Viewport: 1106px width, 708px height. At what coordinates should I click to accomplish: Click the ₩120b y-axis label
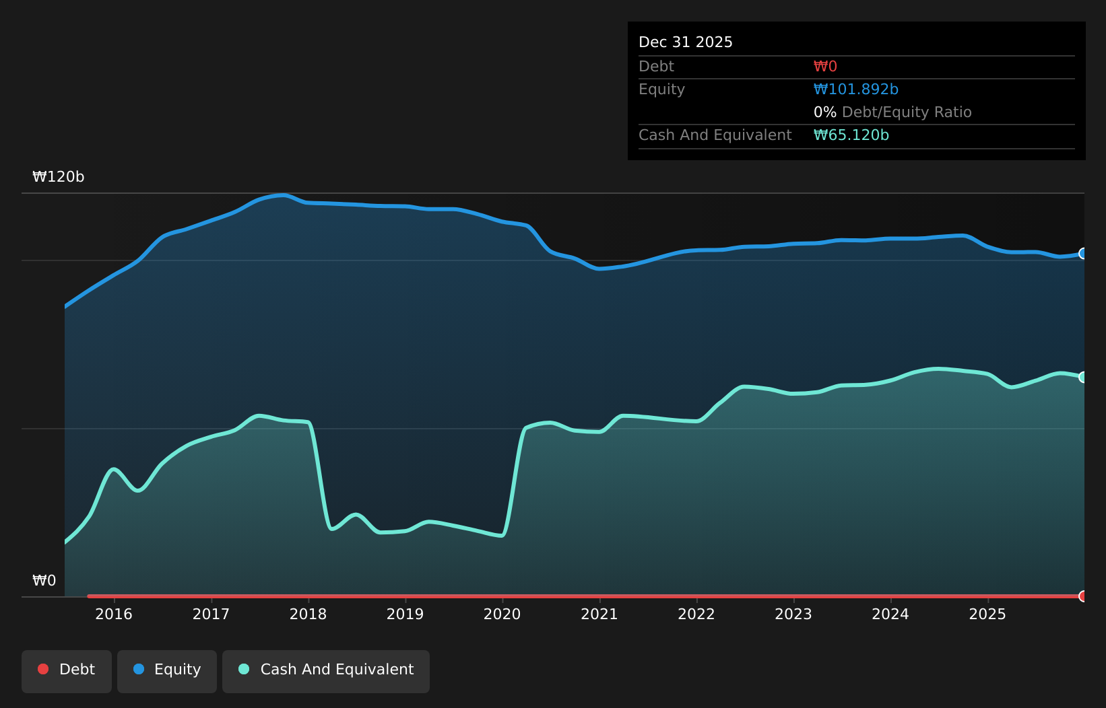tap(59, 177)
